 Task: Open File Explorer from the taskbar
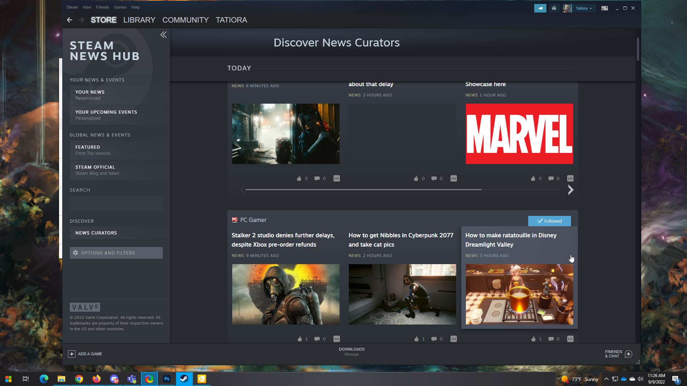tap(62, 379)
